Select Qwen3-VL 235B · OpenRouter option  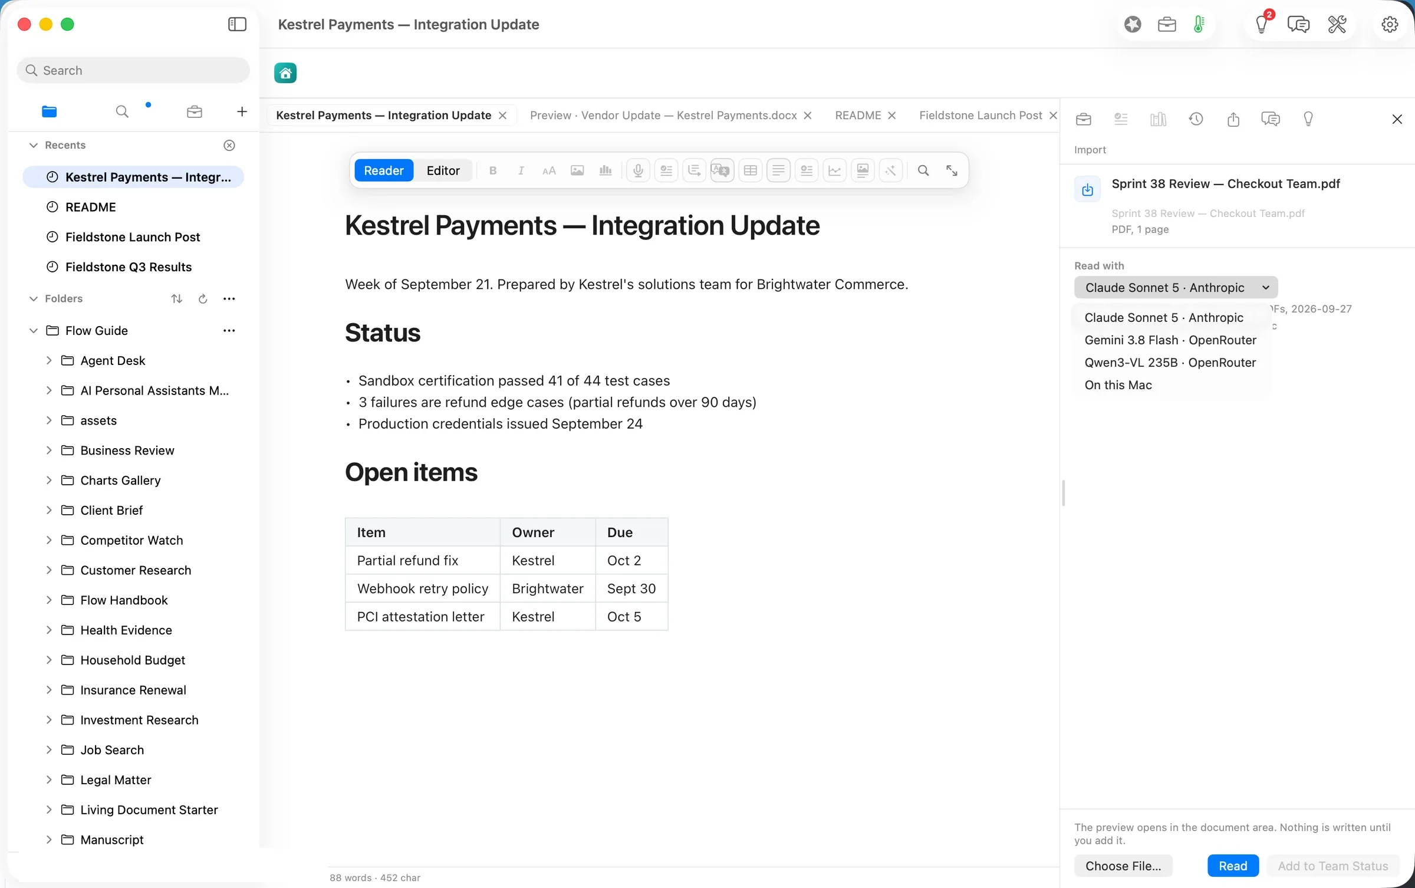click(x=1170, y=363)
